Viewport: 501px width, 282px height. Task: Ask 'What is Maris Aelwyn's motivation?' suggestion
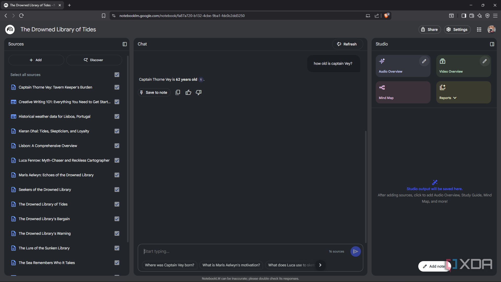(x=231, y=265)
